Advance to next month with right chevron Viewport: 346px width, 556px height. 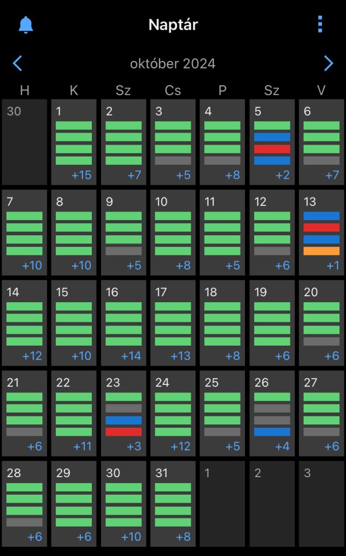pos(328,64)
